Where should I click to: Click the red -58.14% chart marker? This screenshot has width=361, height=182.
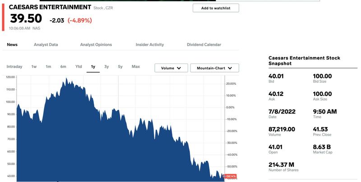[x=231, y=177]
